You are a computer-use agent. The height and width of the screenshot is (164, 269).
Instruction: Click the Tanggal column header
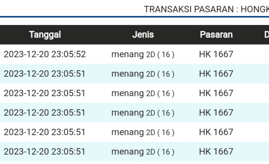(45, 35)
